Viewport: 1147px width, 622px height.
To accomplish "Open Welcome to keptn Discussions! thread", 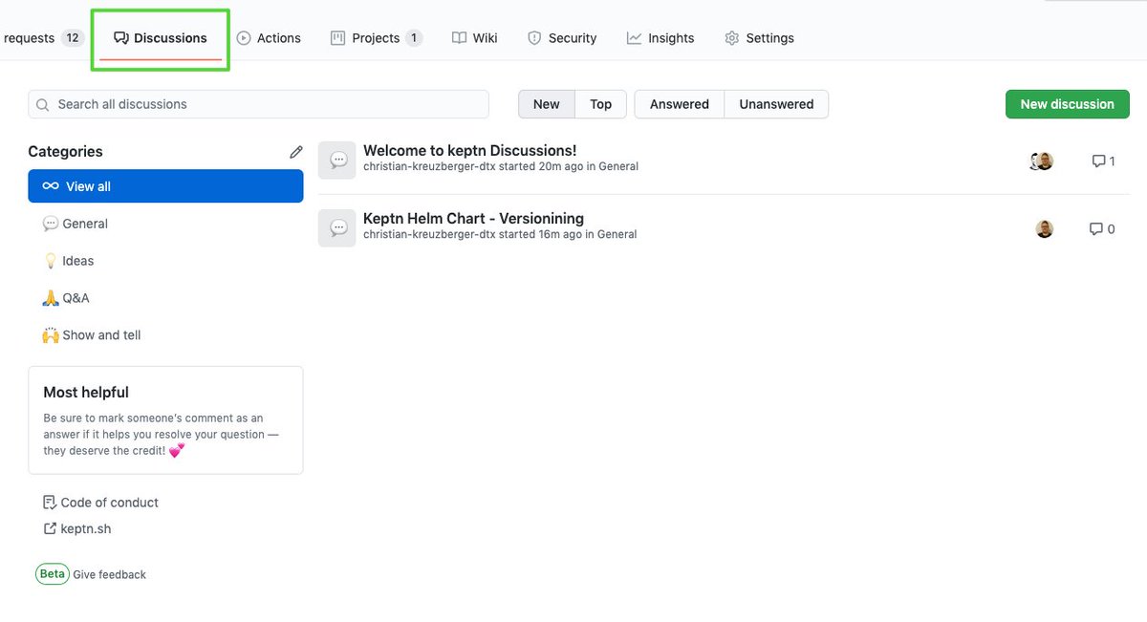I will click(469, 151).
